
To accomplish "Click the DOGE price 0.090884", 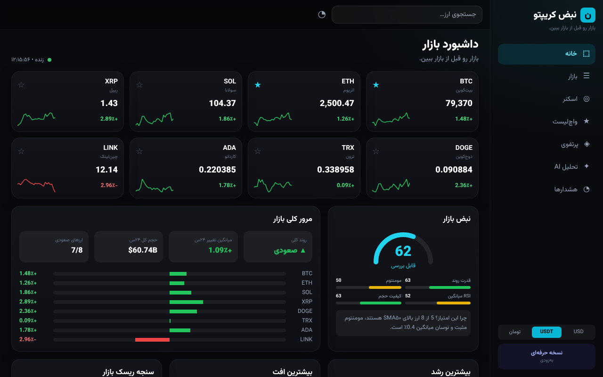I will pyautogui.click(x=454, y=170).
